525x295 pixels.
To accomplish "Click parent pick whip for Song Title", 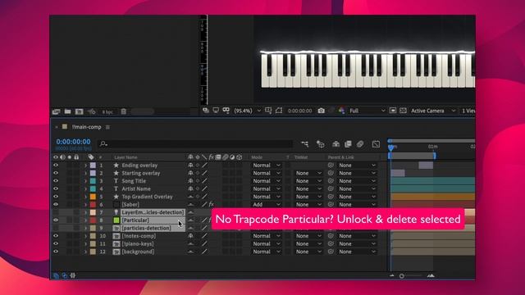I will coord(331,181).
